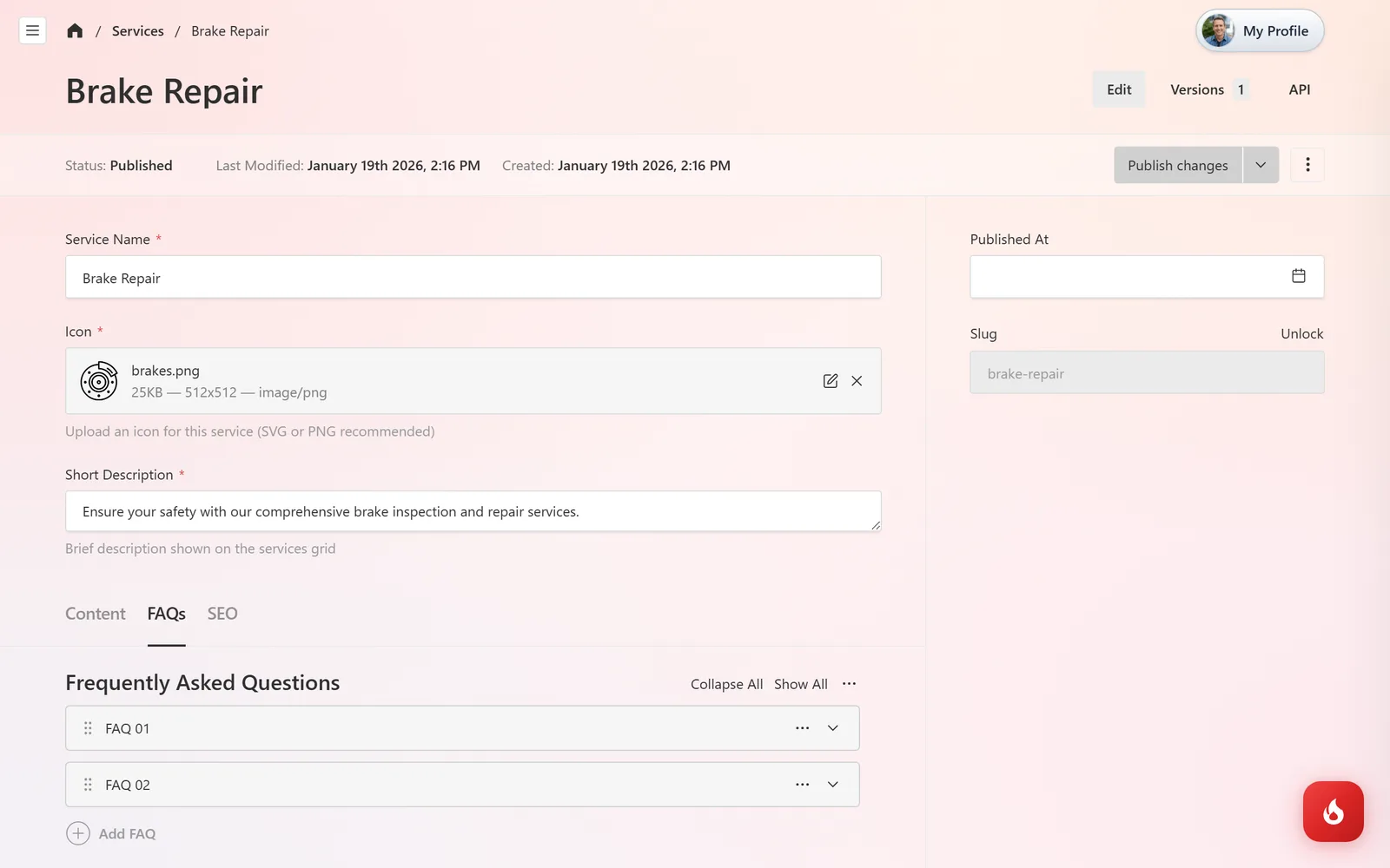1390x868 pixels.
Task: Open the red flame floating button
Action: (1334, 812)
